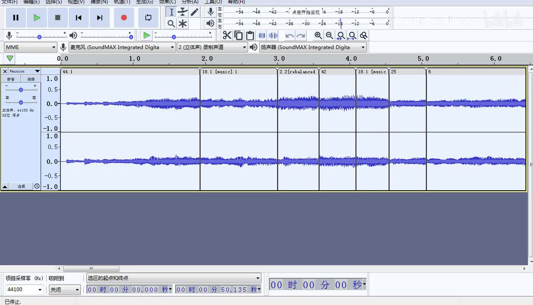
Task: Solo the Reunion track
Action: 31,79
